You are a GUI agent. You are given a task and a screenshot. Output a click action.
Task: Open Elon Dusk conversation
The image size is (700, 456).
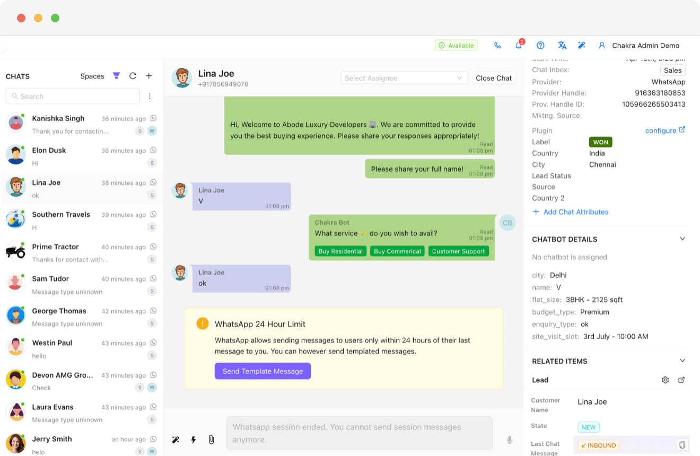pyautogui.click(x=82, y=156)
